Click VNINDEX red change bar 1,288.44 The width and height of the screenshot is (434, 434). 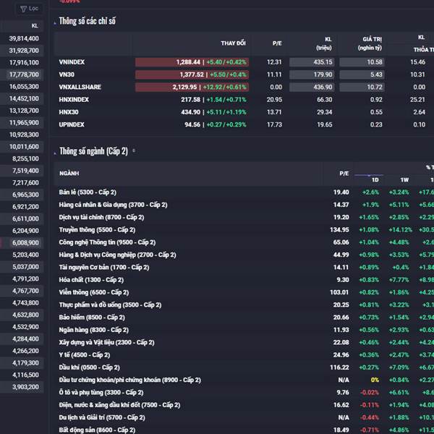(192, 62)
